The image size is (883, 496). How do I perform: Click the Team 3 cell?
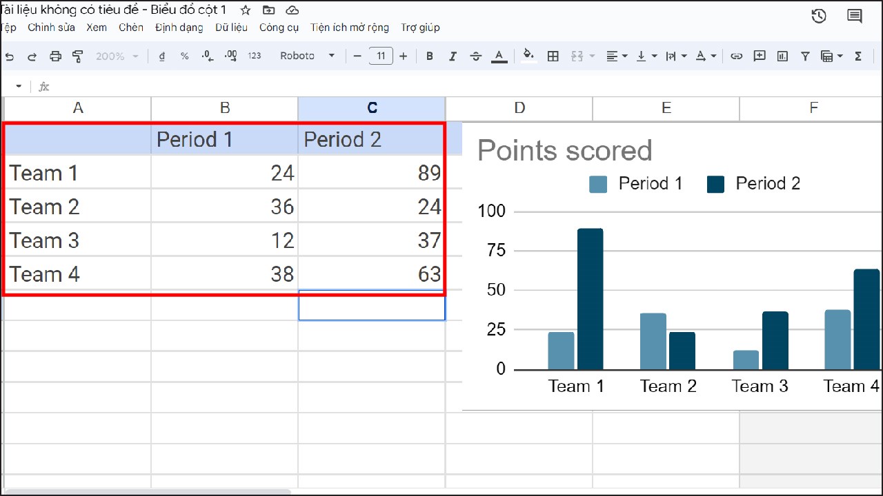(x=78, y=240)
